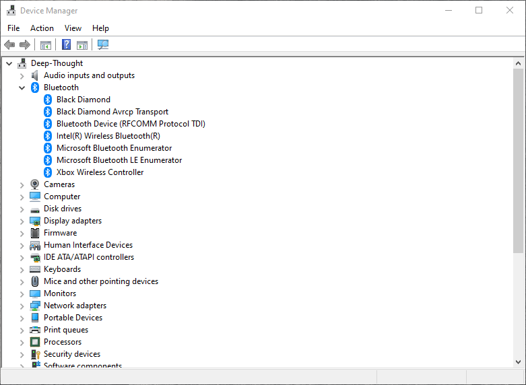Expand the Processors category
The height and width of the screenshot is (385, 526).
(x=22, y=342)
